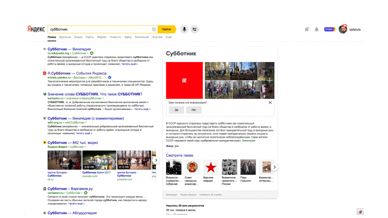This screenshot has height=218, width=388.
Task: Click Yandex favicon of Я.Субботник result
Action: coord(45,73)
